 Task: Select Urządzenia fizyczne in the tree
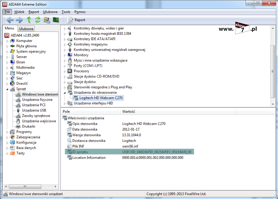point(37,100)
